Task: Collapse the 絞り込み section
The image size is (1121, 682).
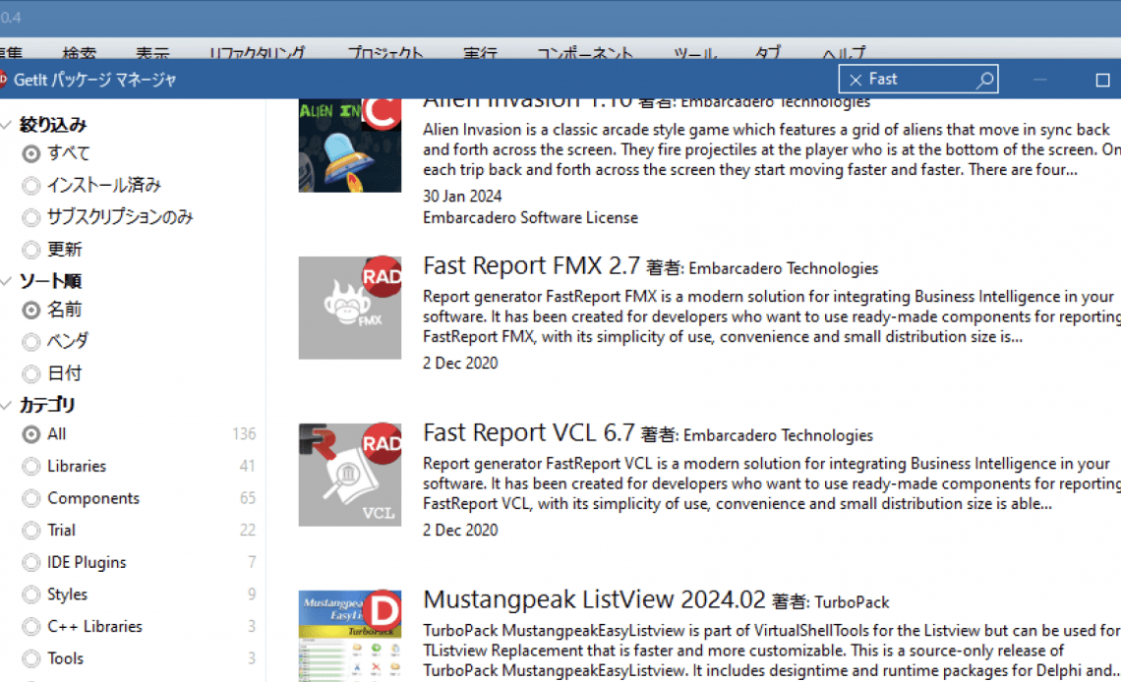Action: click(x=7, y=125)
